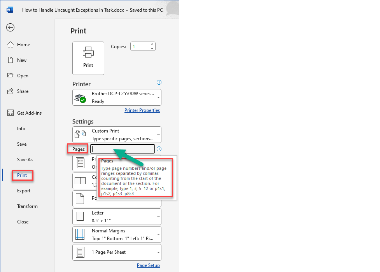Viewport: 380px width, 272px height.
Task: Click the Custom Print pages icon
Action: [80, 134]
